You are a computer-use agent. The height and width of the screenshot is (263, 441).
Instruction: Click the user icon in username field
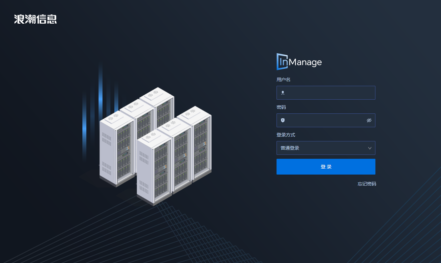tap(283, 93)
